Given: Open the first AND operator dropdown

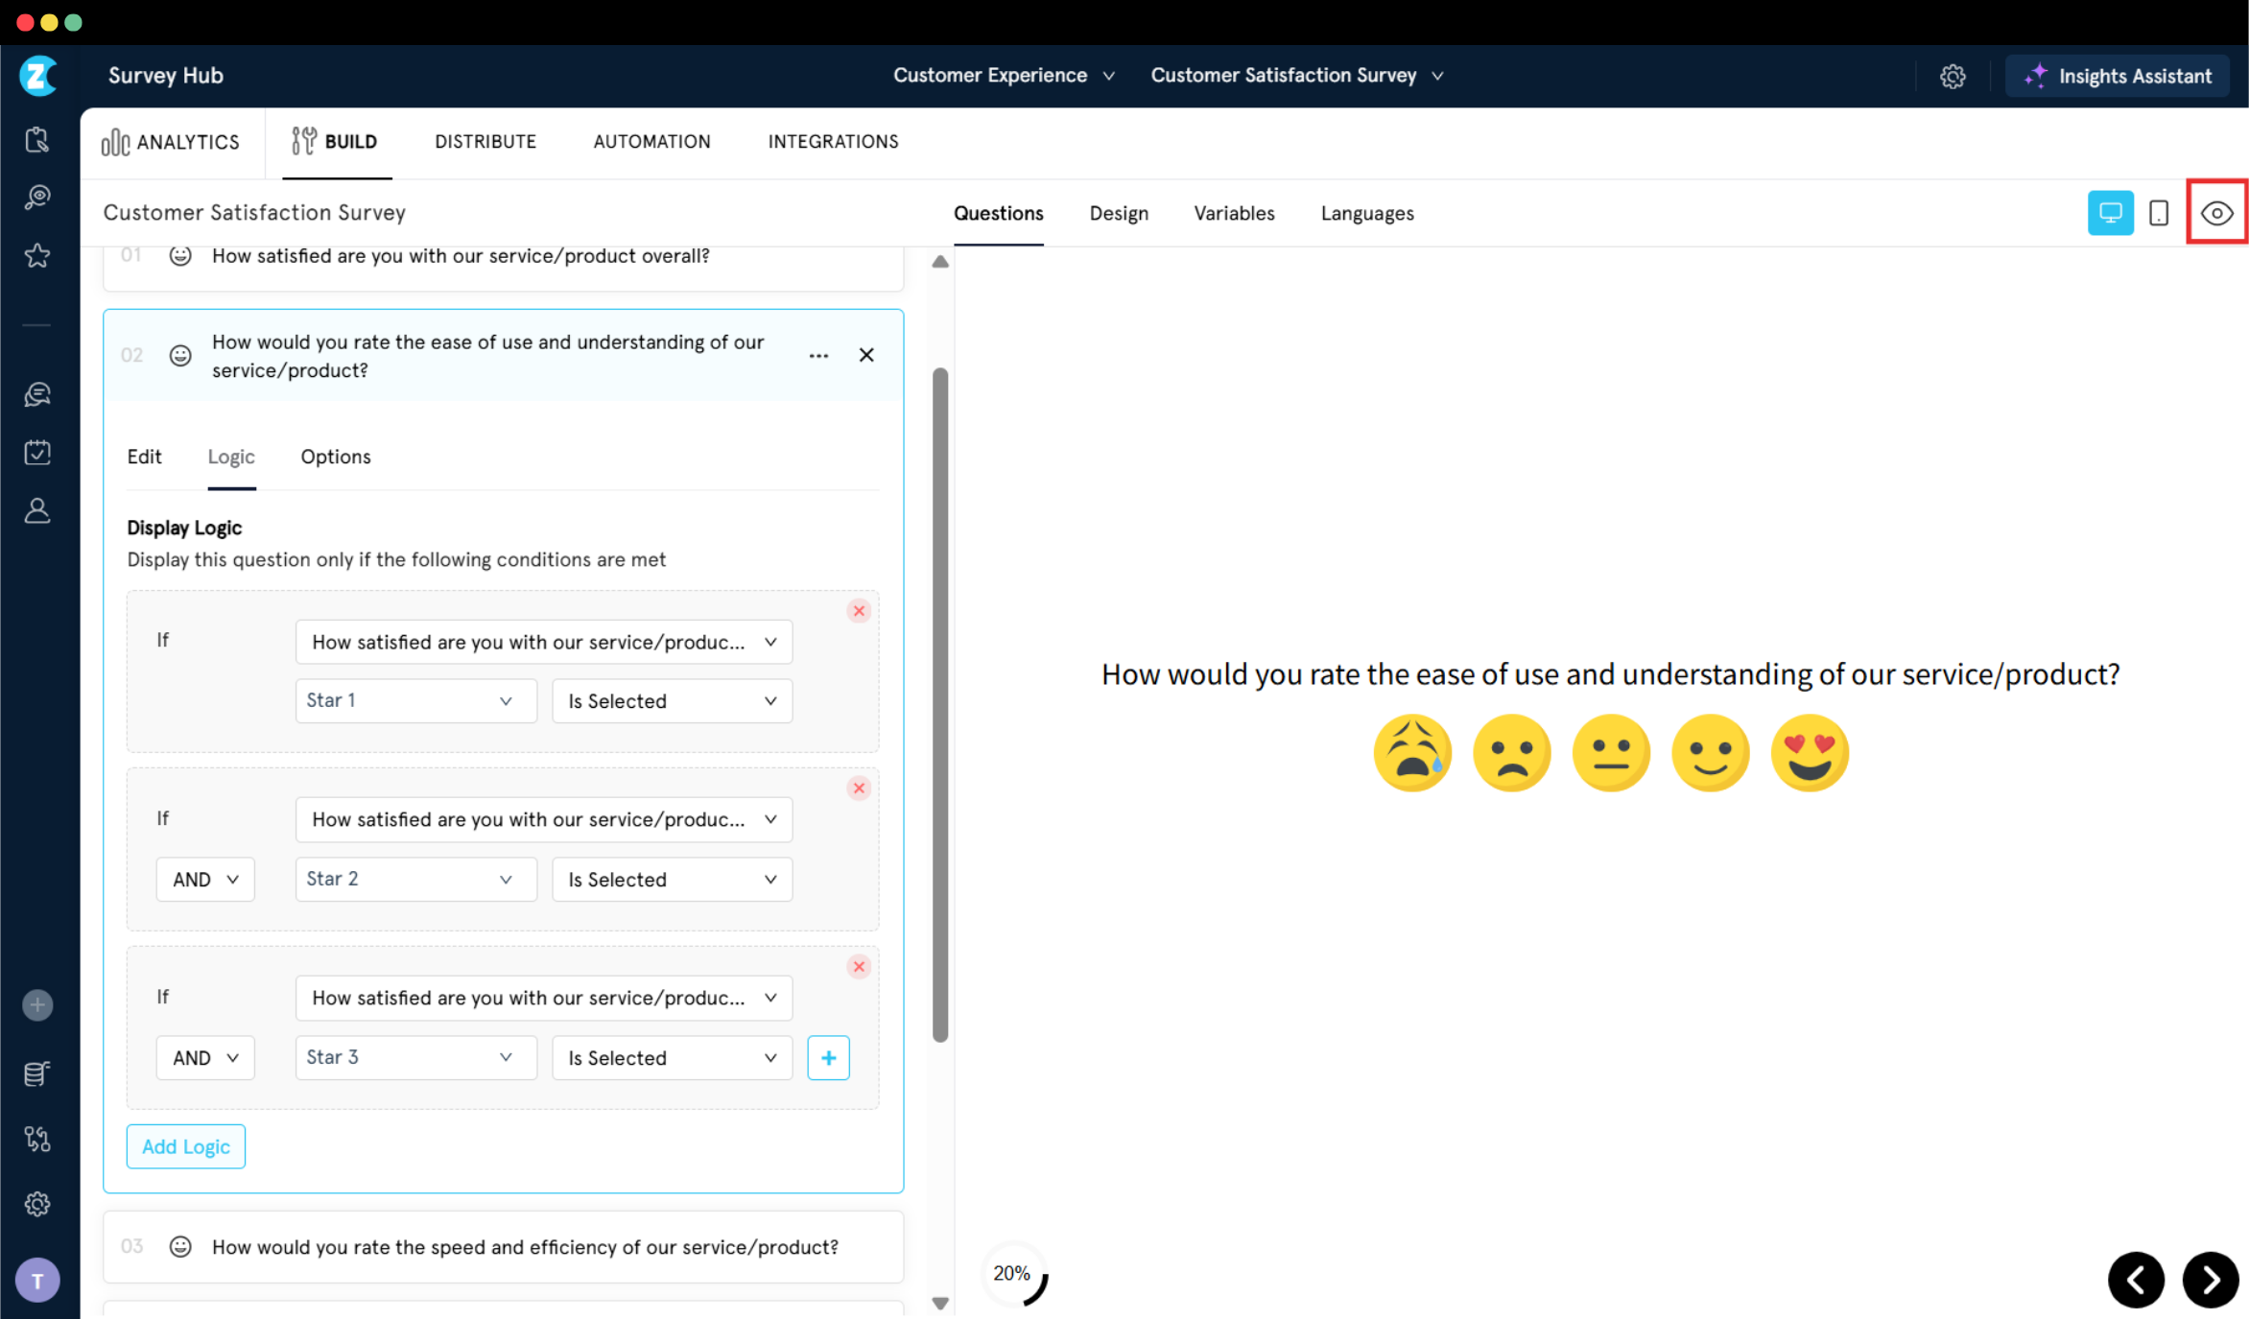Looking at the screenshot, I should tap(205, 879).
